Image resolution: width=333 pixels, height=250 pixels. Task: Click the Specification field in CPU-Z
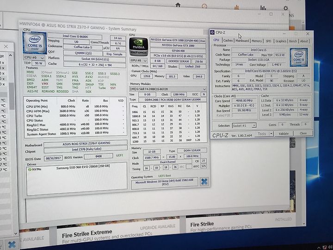pyautogui.click(x=271, y=71)
